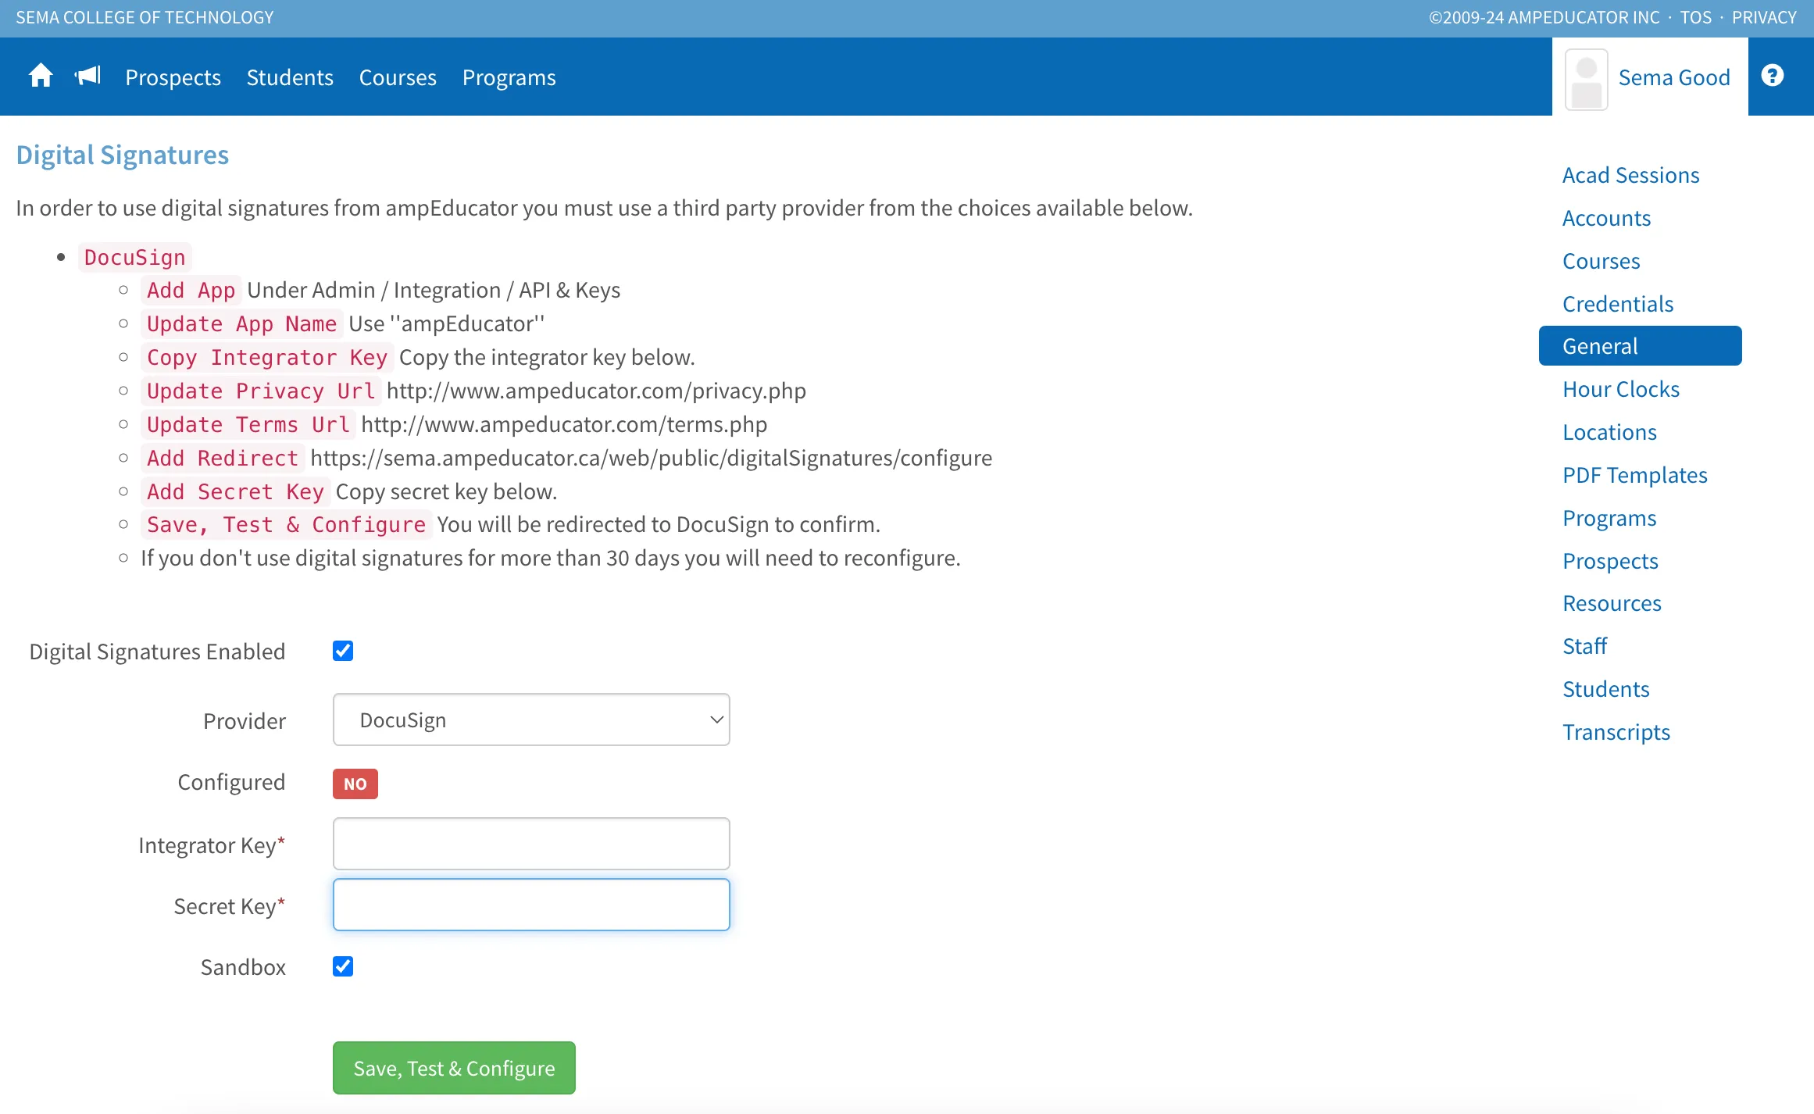Open the Students top navigation item
This screenshot has width=1814, height=1114.
pyautogui.click(x=290, y=77)
